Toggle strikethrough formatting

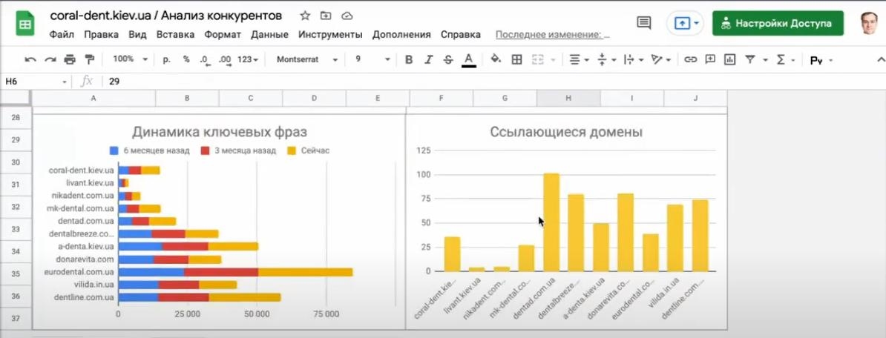coord(448,59)
